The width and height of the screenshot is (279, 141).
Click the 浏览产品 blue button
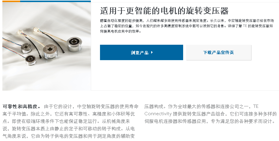141,52
